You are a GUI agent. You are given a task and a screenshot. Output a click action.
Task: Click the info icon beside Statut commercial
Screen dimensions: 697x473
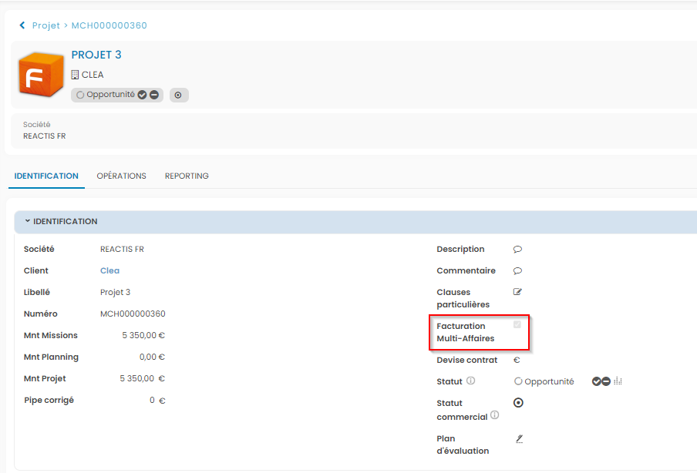point(495,415)
